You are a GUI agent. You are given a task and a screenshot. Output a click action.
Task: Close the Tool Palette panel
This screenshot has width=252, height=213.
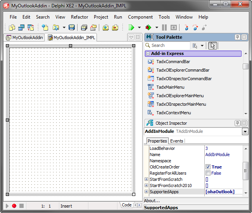pyautogui.click(x=244, y=37)
